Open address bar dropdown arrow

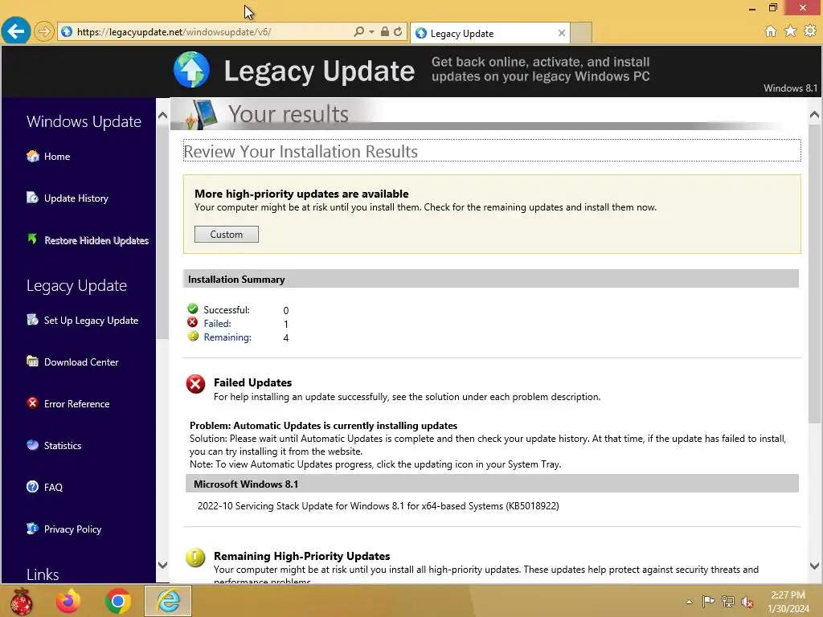coord(371,31)
